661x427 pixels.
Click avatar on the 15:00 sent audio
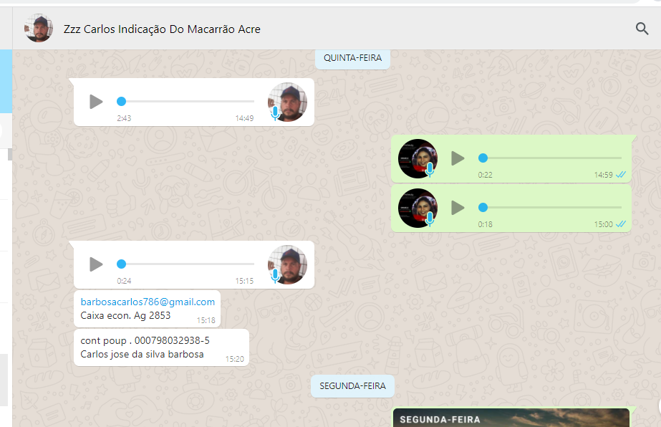point(418,208)
